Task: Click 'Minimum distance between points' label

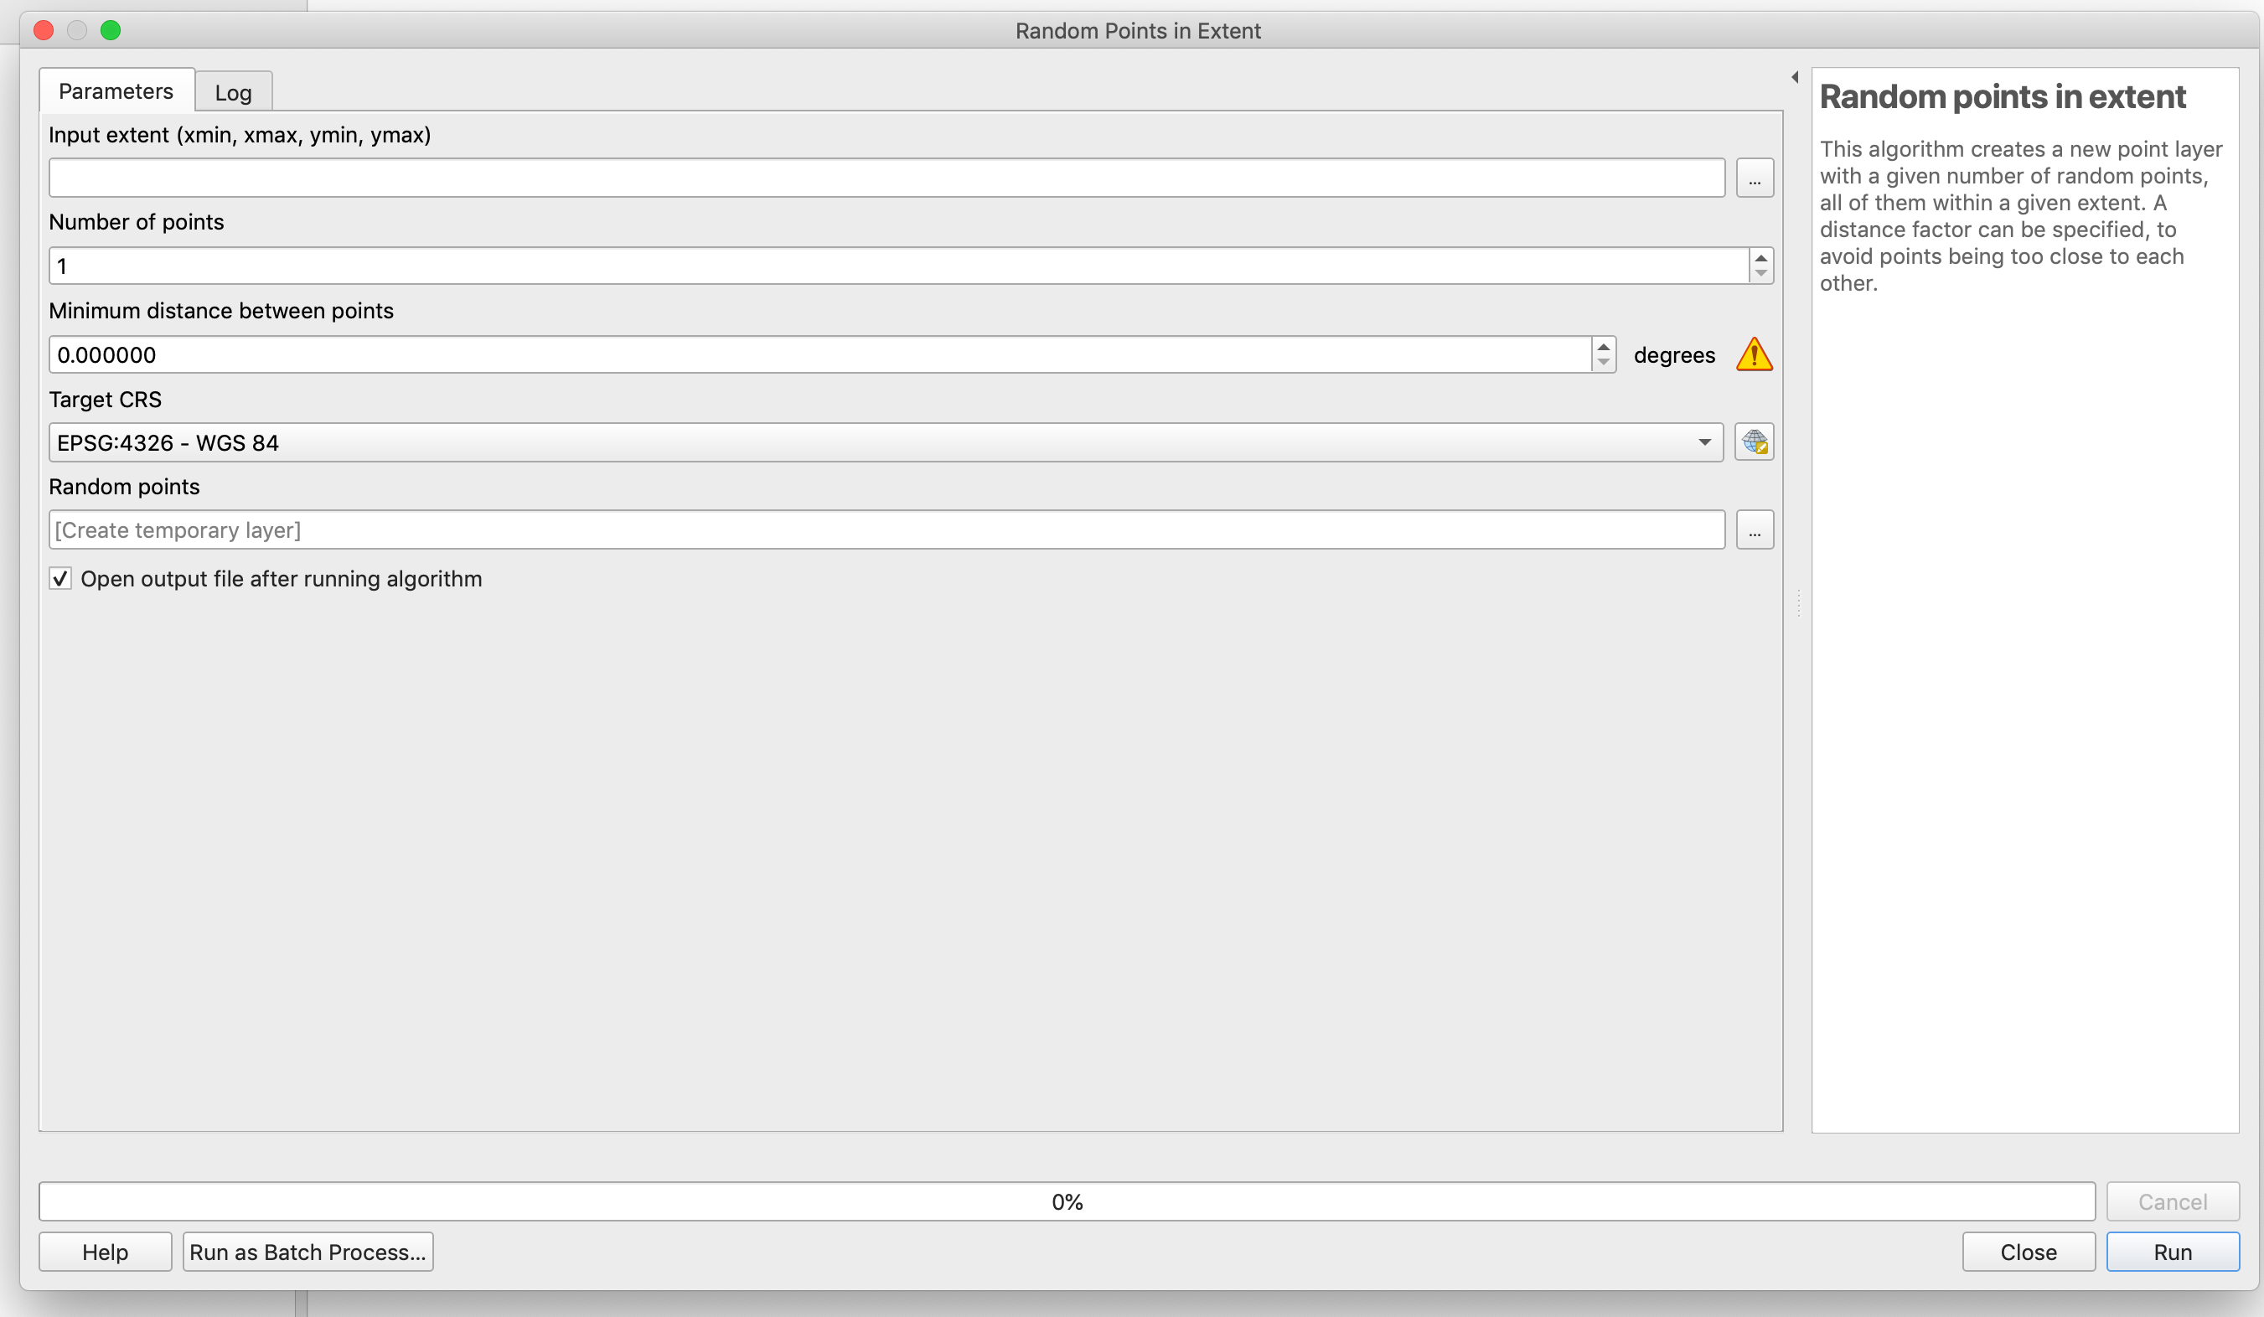Action: [221, 311]
